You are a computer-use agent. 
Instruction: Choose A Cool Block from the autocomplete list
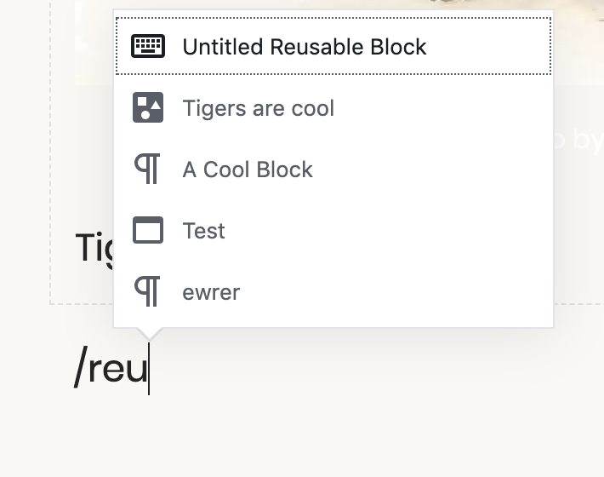248,170
